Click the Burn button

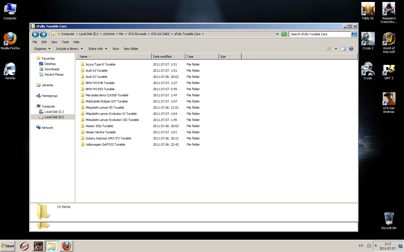116,49
